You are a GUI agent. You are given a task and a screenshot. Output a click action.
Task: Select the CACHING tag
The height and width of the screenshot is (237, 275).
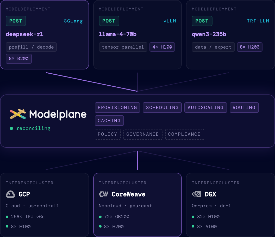109,121
